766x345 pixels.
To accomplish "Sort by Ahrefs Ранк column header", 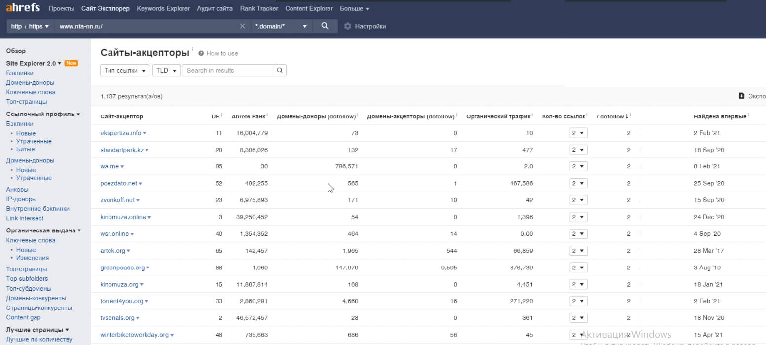I will (250, 116).
